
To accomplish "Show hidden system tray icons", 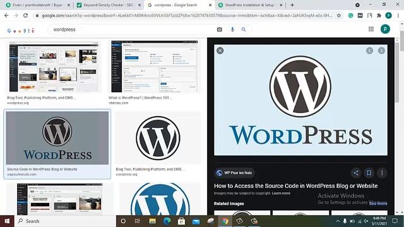I will 338,221.
